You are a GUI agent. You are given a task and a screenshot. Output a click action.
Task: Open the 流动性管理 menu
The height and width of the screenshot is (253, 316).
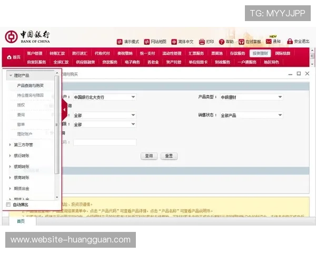[172, 53]
